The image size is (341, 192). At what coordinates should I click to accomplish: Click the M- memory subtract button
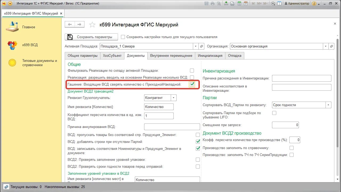[x=265, y=3]
